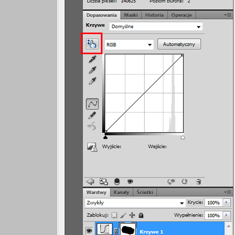Pick the gray point eyedropper
The height and width of the screenshot is (235, 235).
pos(92,70)
